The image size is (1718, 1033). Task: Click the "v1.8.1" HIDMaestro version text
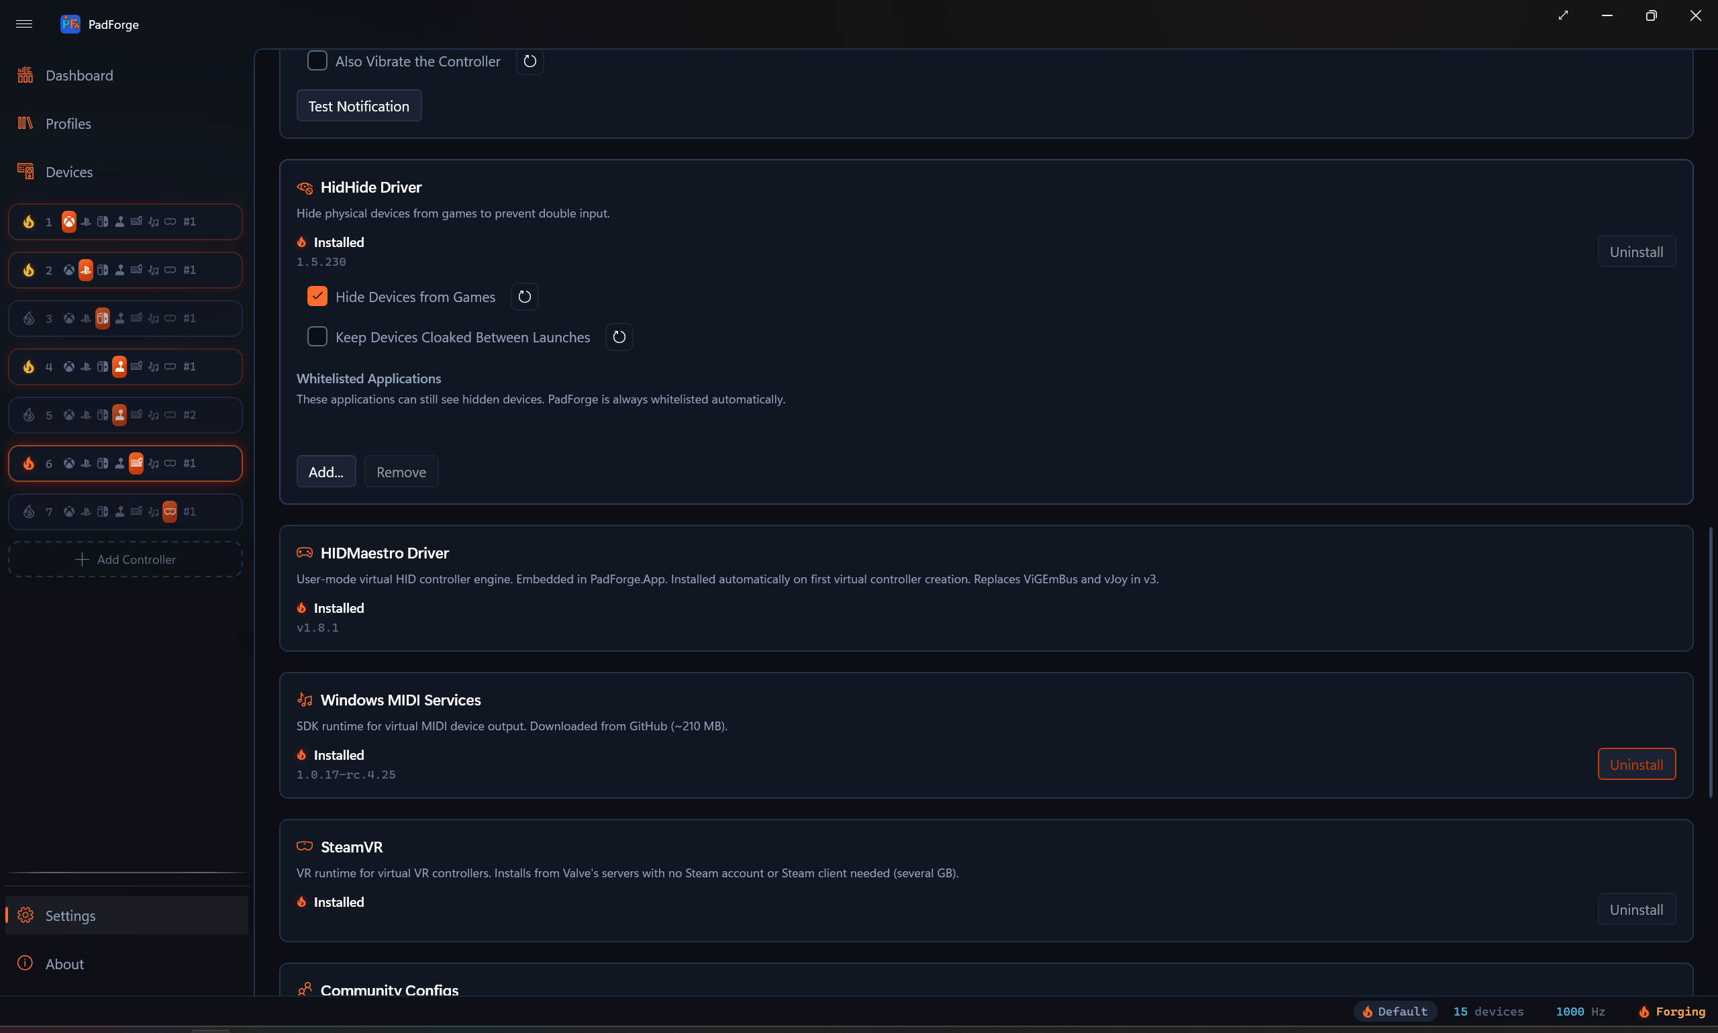click(x=317, y=628)
